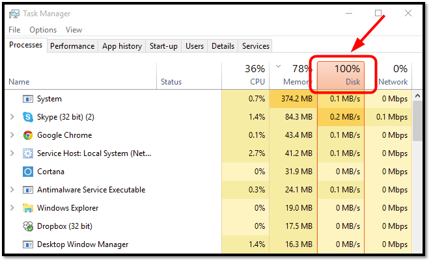Click the 43.4 MB memory value
This screenshot has height=262, width=431.
(299, 135)
